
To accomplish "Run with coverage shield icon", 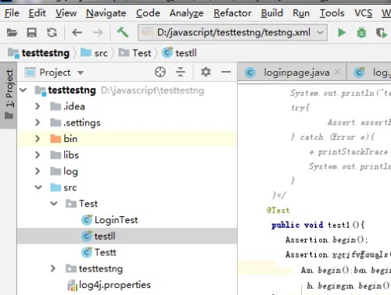I will [382, 33].
